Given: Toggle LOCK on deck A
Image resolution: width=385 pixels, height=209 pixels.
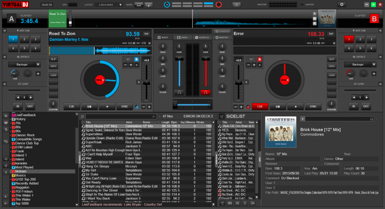Looking at the screenshot, I should pyautogui.click(x=53, y=75).
